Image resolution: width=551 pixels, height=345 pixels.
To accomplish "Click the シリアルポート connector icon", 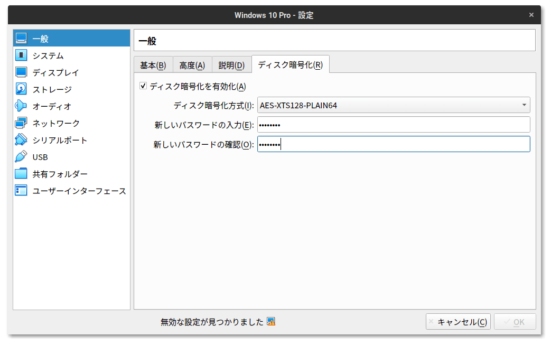I will click(21, 140).
